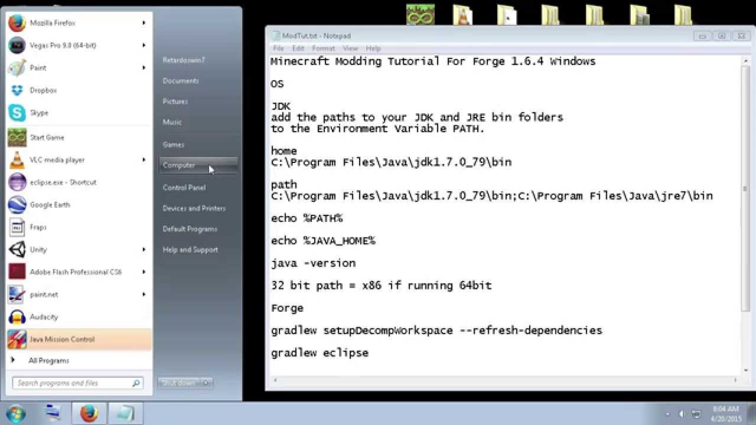The image size is (756, 425).
Task: Select the highlighted Java Mission Control entry
Action: pos(79,339)
